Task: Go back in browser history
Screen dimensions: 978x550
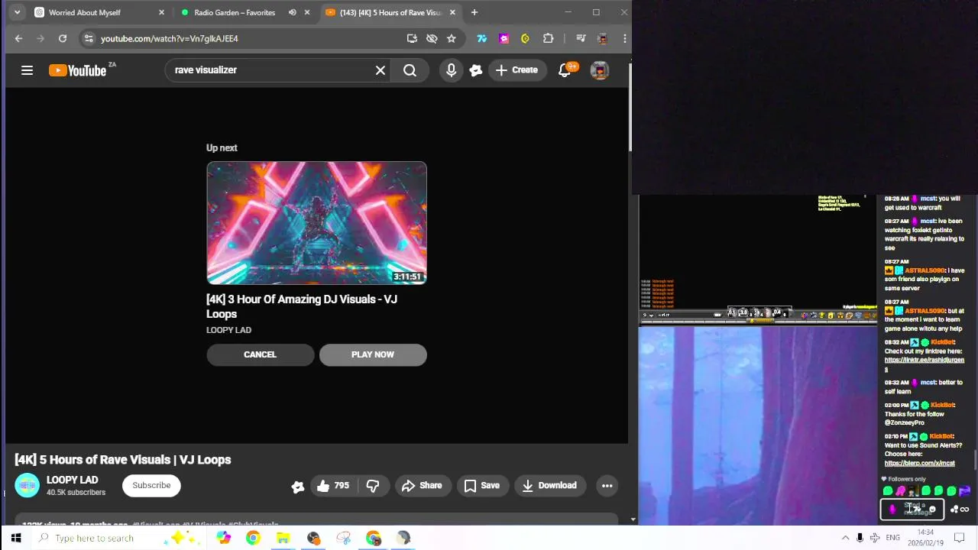Action: tap(18, 38)
